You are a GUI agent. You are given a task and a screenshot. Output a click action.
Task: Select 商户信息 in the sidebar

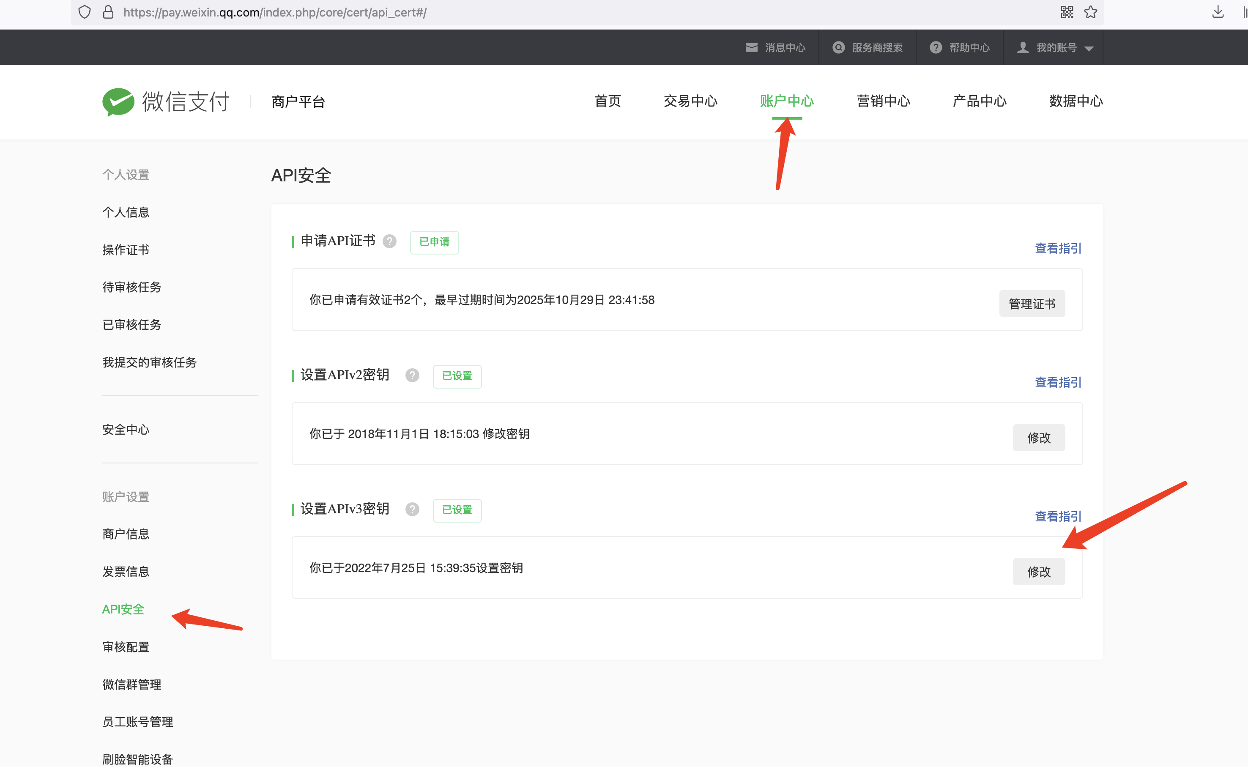[x=126, y=534]
